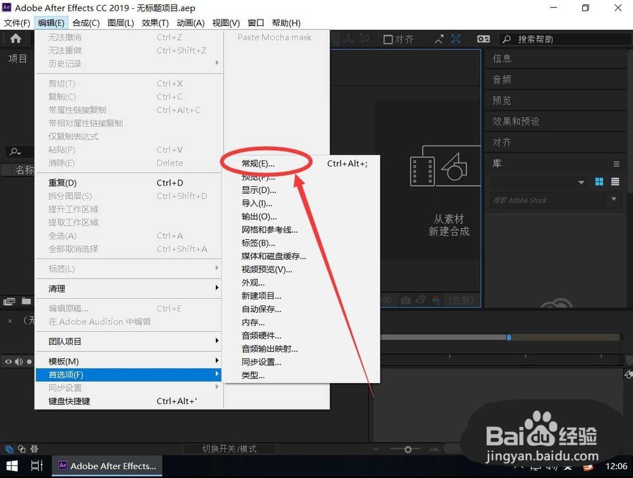Toggle the video eye column in timeline
Viewport: 633px width, 478px height.
click(x=8, y=362)
